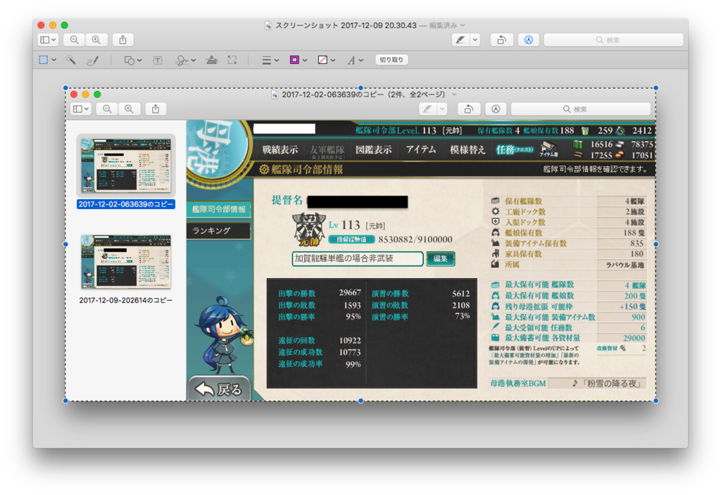
Task: Toggle the Markup toolbar in outer window
Action: tap(529, 40)
